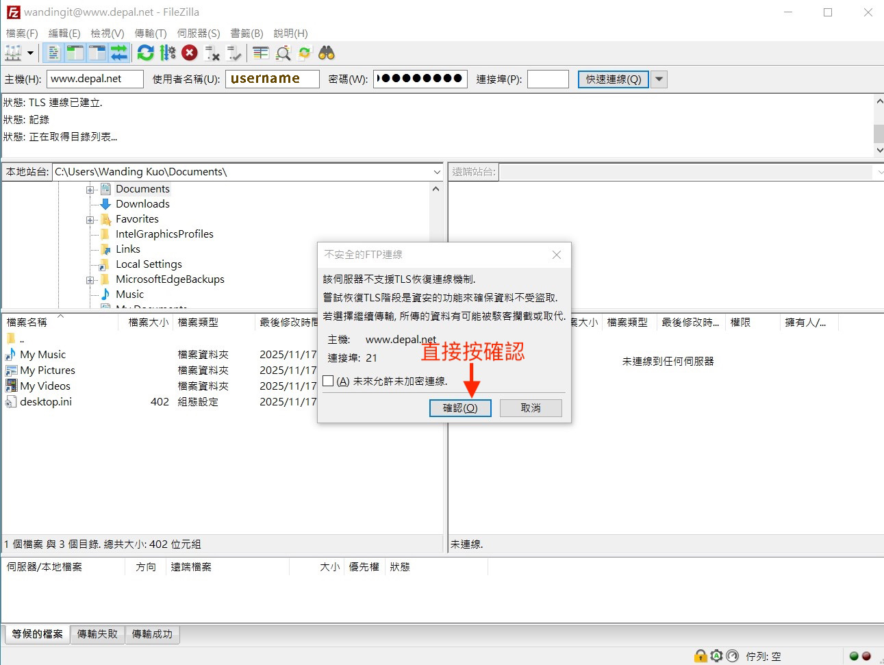
Task: Click 取消 button in dialog
Action: [x=531, y=408]
